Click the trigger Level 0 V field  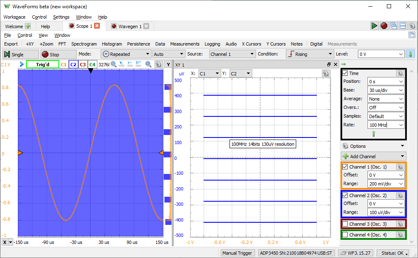[x=377, y=54]
